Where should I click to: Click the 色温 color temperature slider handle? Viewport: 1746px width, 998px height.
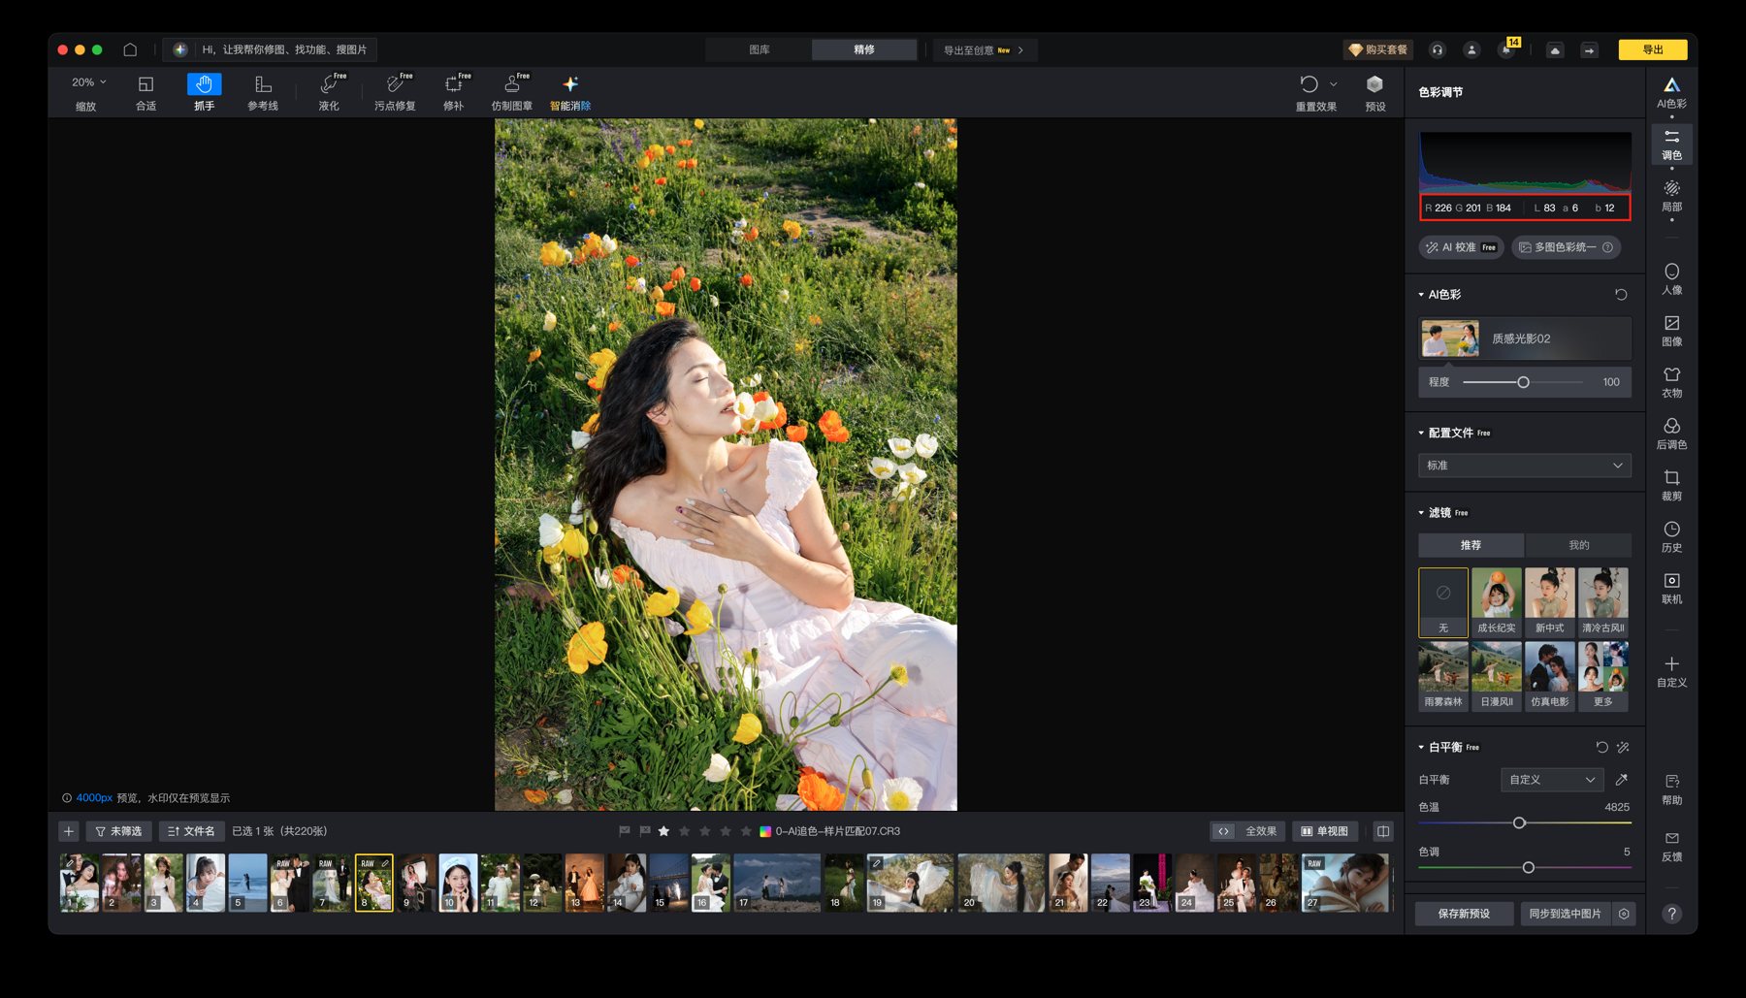[1519, 823]
